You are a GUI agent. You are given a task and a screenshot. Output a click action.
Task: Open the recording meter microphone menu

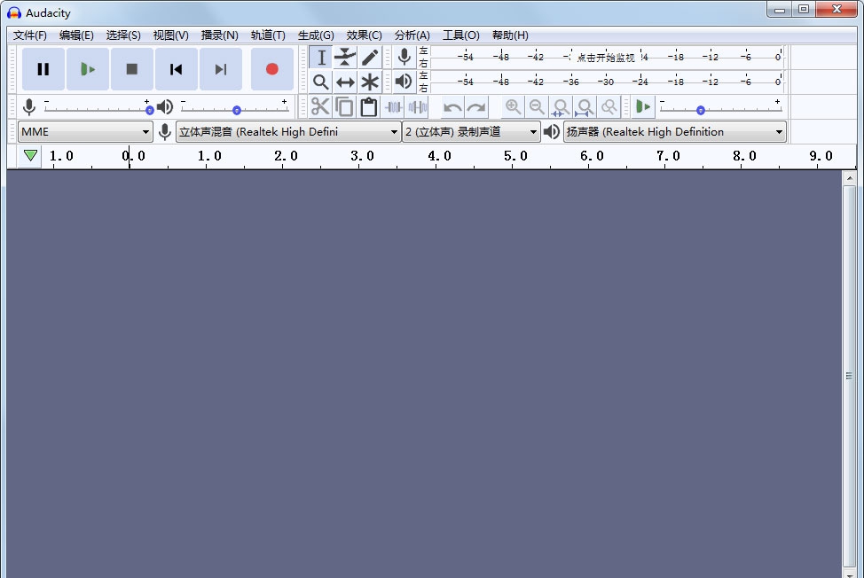[x=404, y=58]
